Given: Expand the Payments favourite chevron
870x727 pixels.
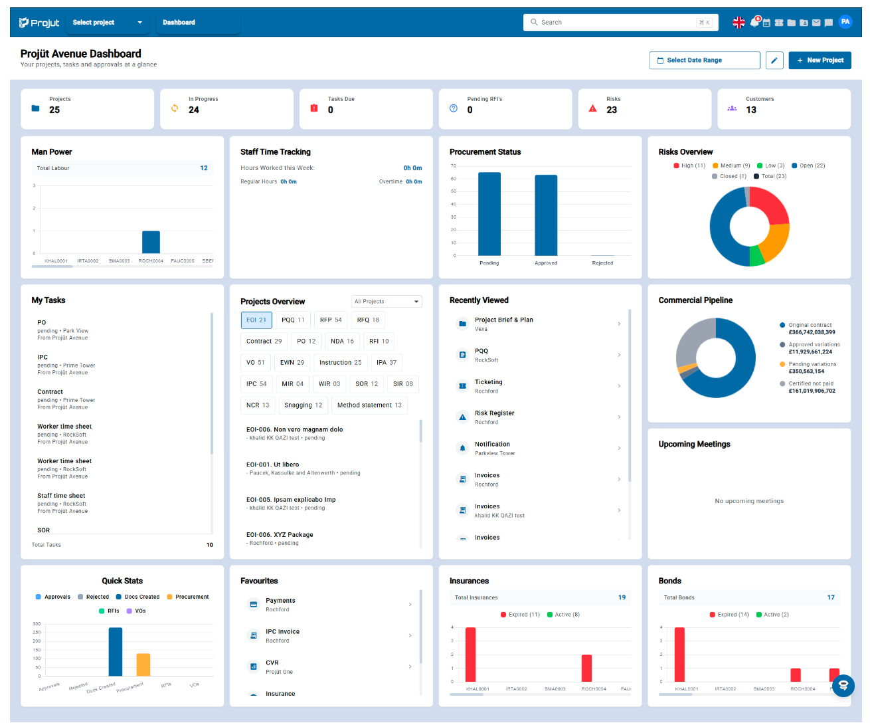Looking at the screenshot, I should [410, 605].
